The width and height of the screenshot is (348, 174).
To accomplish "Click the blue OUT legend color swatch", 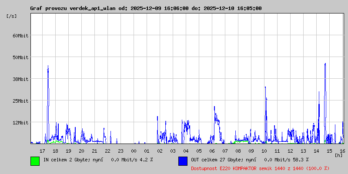I will point(183,161).
